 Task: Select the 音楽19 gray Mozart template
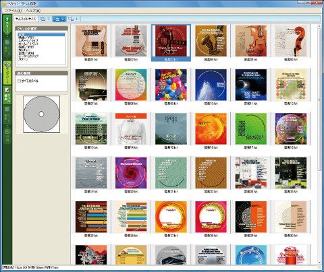click(91, 173)
